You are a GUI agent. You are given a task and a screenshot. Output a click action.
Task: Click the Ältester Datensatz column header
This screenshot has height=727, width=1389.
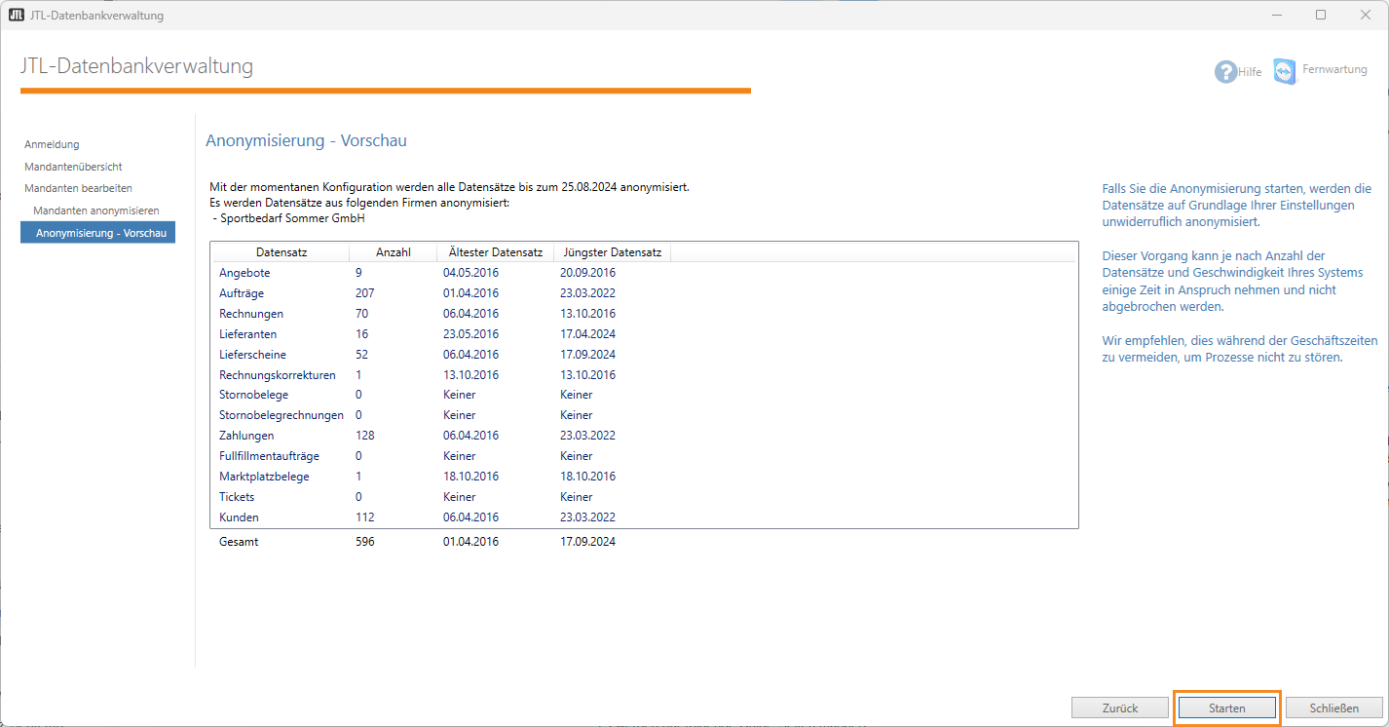(495, 252)
